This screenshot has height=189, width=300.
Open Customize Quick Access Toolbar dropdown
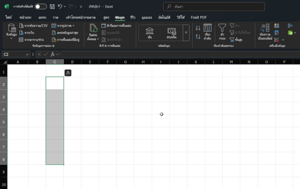tap(81, 7)
